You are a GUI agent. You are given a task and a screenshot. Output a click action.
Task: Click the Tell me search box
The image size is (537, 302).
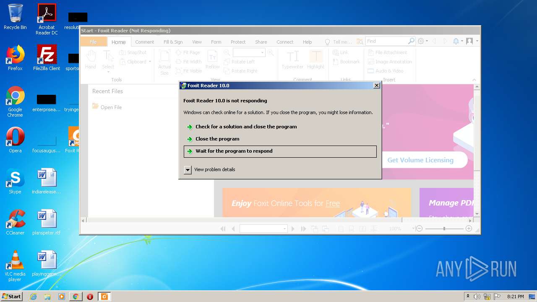(339, 42)
